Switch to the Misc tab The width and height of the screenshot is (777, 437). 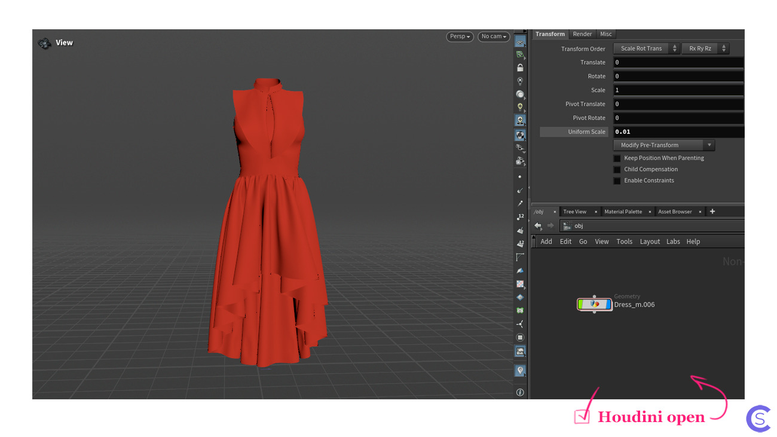pyautogui.click(x=606, y=34)
